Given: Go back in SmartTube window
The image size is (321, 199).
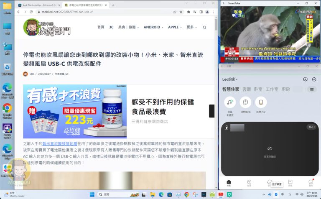Looking at the screenshot, I should point(224,3).
